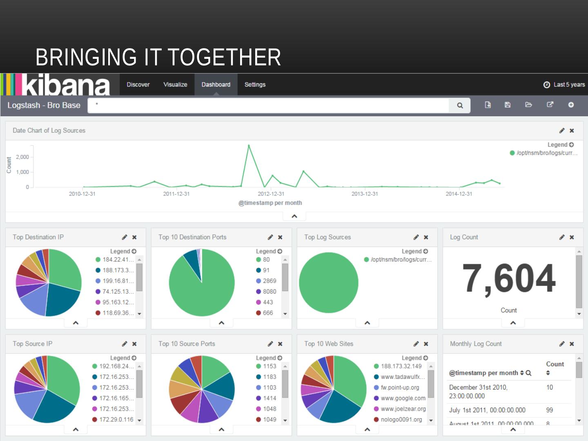The width and height of the screenshot is (588, 441).
Task: Toggle the Top Source IP legend
Action: pos(123,358)
